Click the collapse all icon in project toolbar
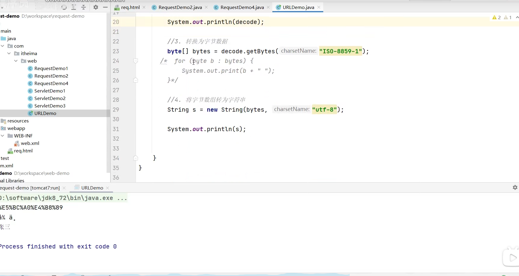 click(x=84, y=7)
